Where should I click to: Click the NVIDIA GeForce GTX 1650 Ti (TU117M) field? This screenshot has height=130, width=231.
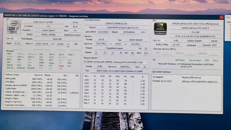point(195,24)
